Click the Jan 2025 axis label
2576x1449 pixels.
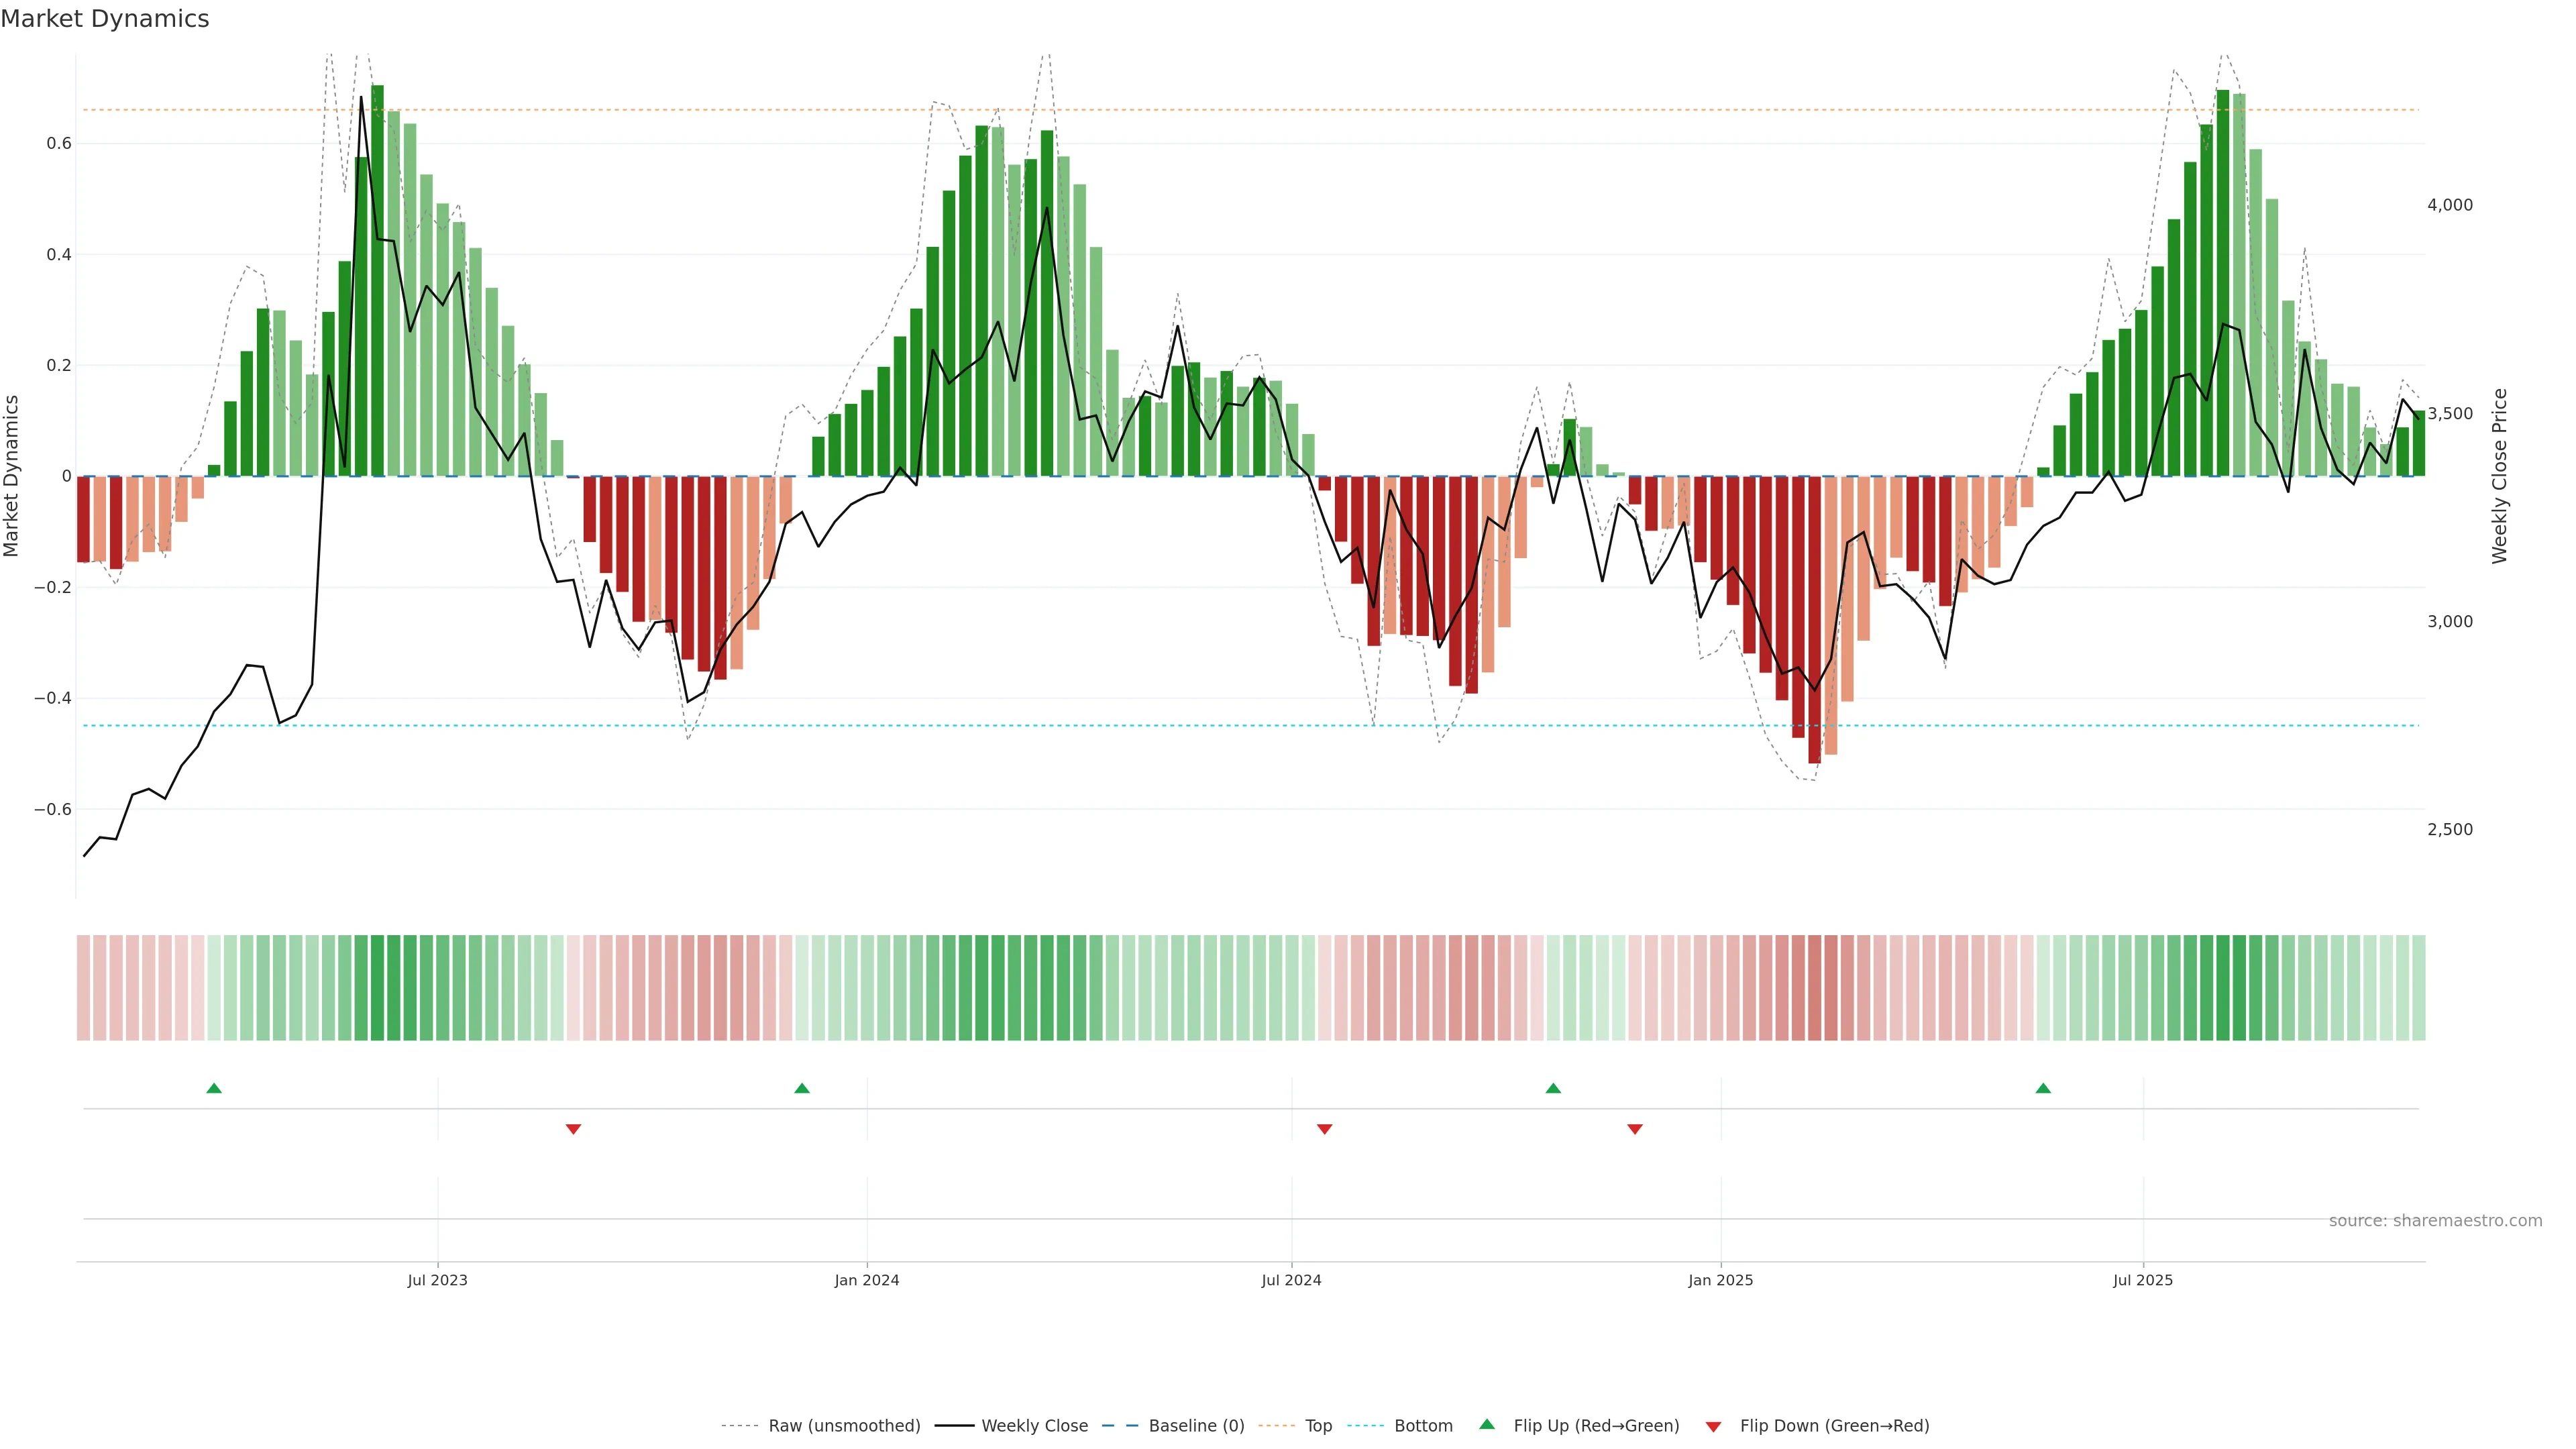coord(1720,1280)
